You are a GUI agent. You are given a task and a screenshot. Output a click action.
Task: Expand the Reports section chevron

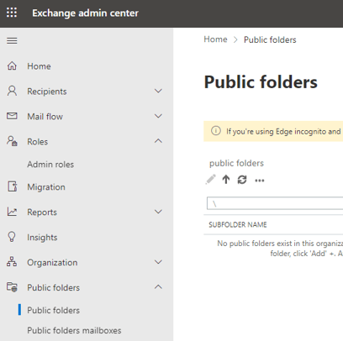point(158,212)
